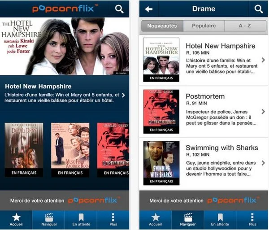This screenshot has width=269, height=230.
Task: Tap the Popcornflix ad banner on the home screen
Action: pyautogui.click(x=65, y=200)
